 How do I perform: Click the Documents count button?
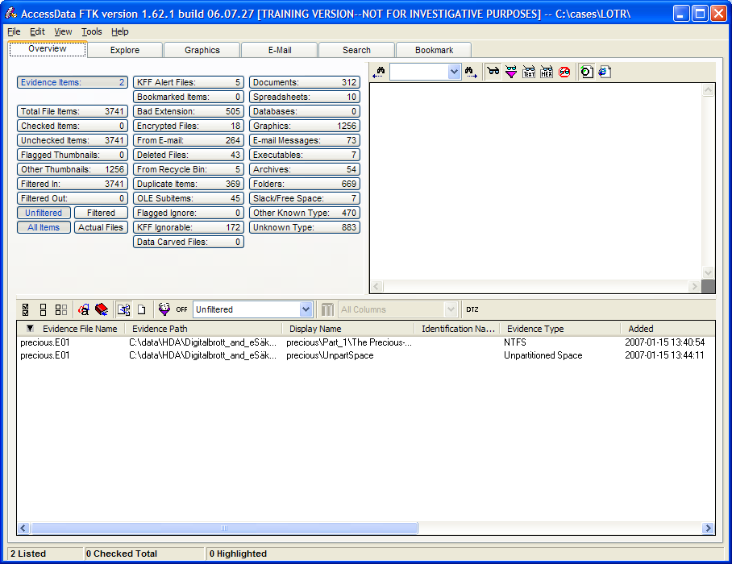pos(305,82)
